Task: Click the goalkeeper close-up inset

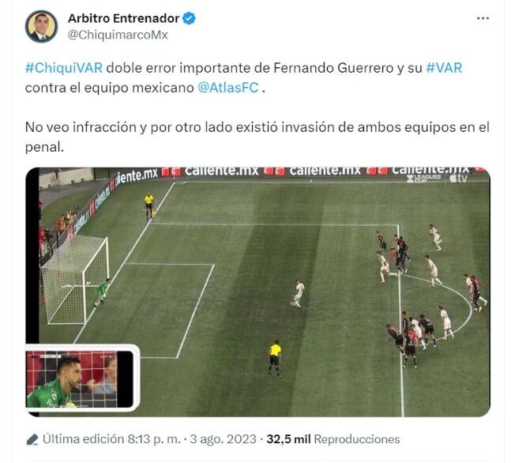Action: 83,378
